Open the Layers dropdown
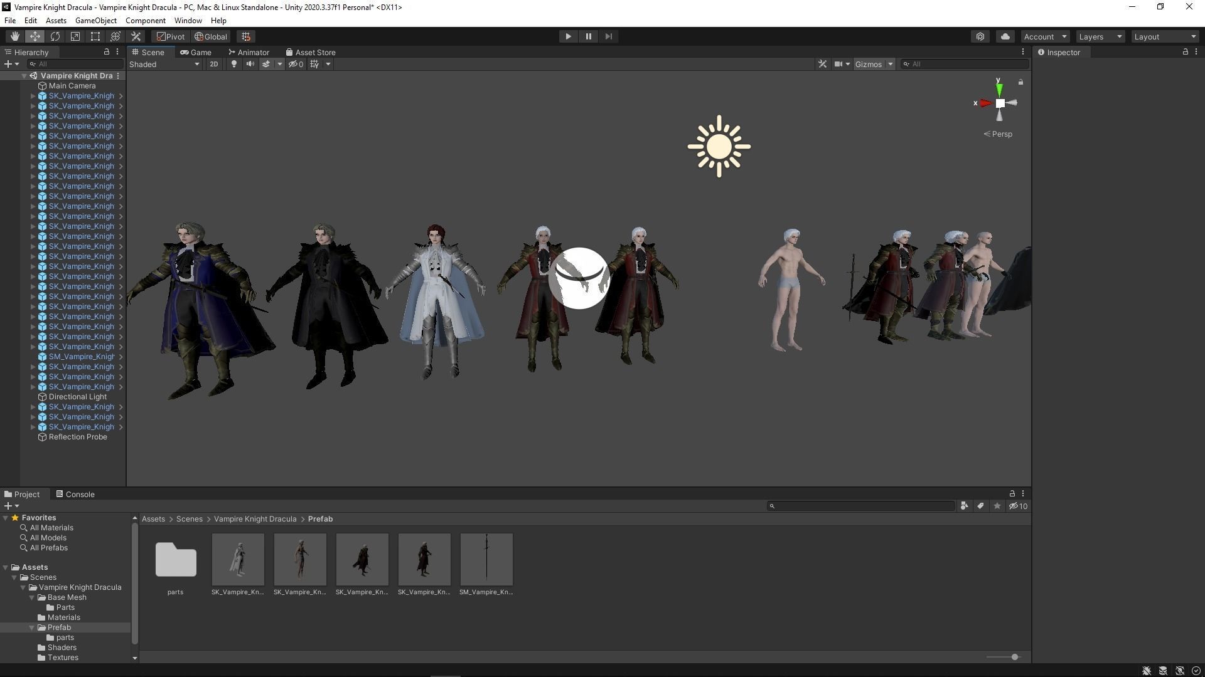This screenshot has height=677, width=1205. tap(1100, 36)
